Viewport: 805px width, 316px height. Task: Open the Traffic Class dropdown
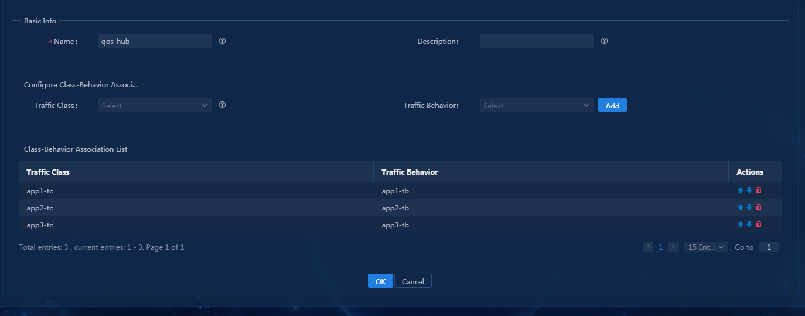pyautogui.click(x=155, y=106)
